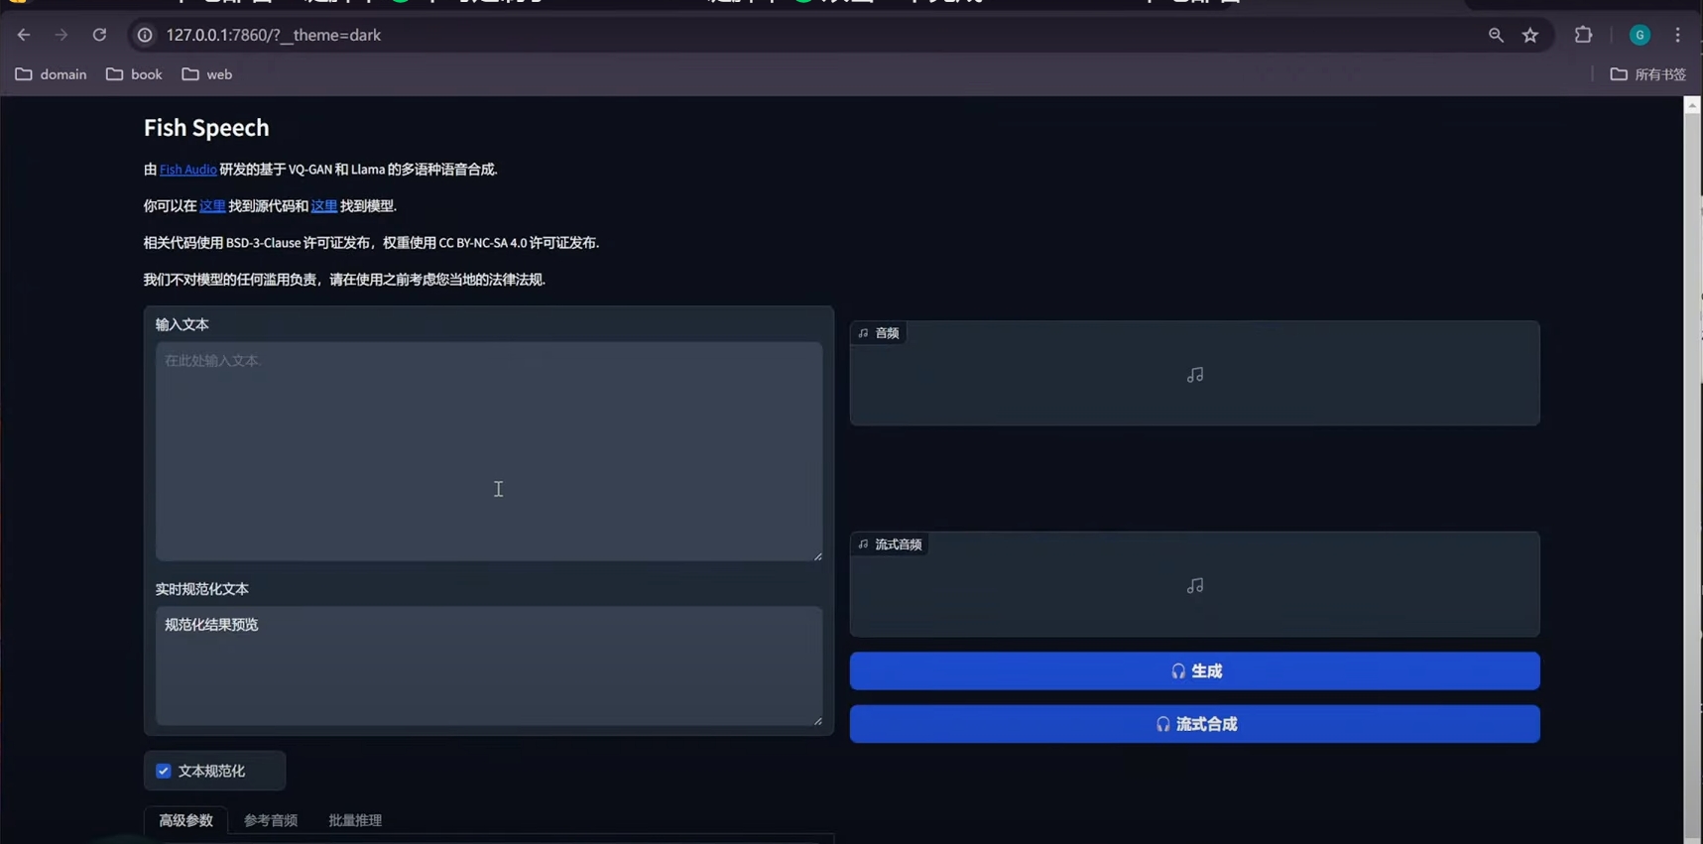Open the 这里 source code link
1703x844 pixels.
(212, 206)
